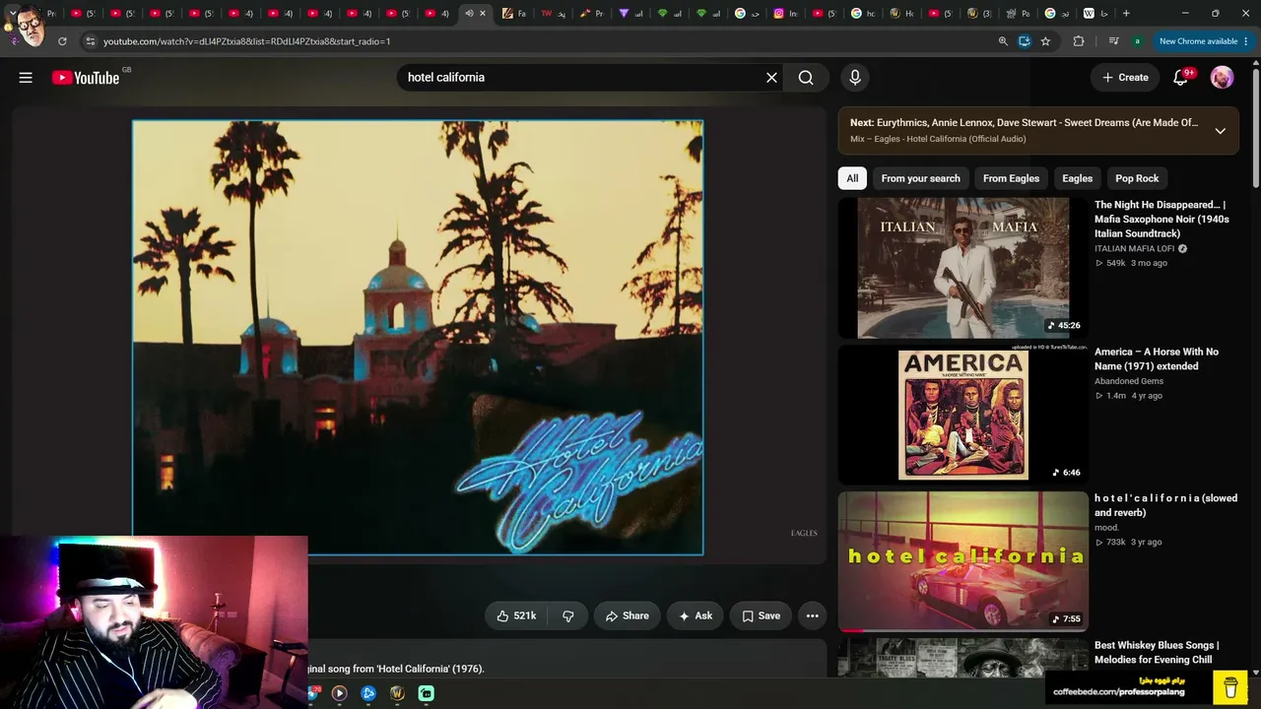Open the media control toolbar icon
The image size is (1261, 709).
click(1113, 41)
